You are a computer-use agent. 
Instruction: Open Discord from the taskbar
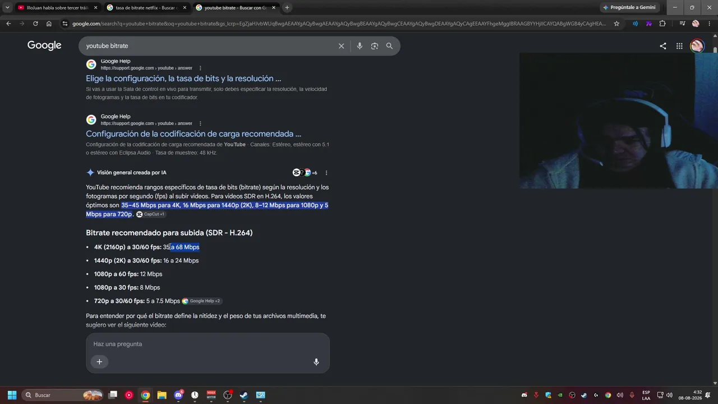pyautogui.click(x=178, y=395)
